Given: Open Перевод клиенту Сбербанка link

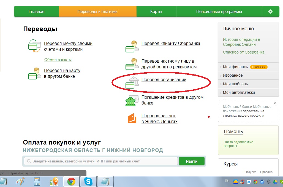Looking at the screenshot, I should pos(171,43).
